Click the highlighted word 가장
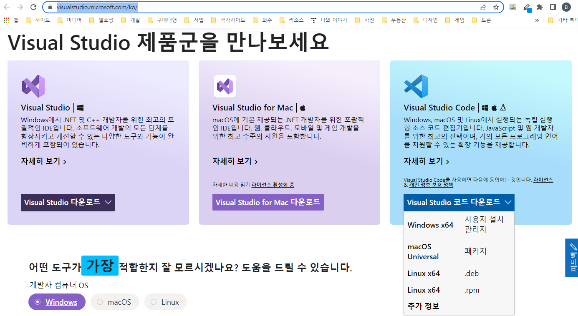This screenshot has height=316, width=578. 100,265
